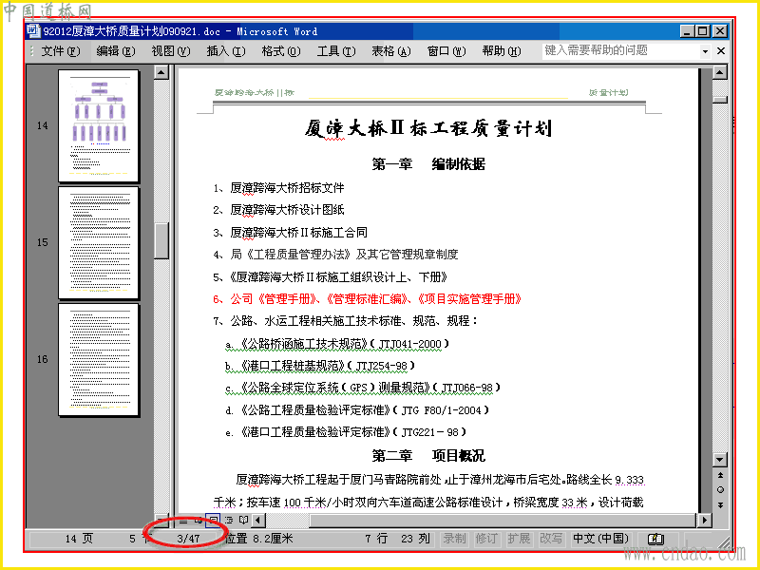Expand the help question box dropdown arrow
The image size is (760, 570).
tap(705, 51)
